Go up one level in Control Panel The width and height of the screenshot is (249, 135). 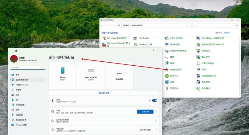114,25
